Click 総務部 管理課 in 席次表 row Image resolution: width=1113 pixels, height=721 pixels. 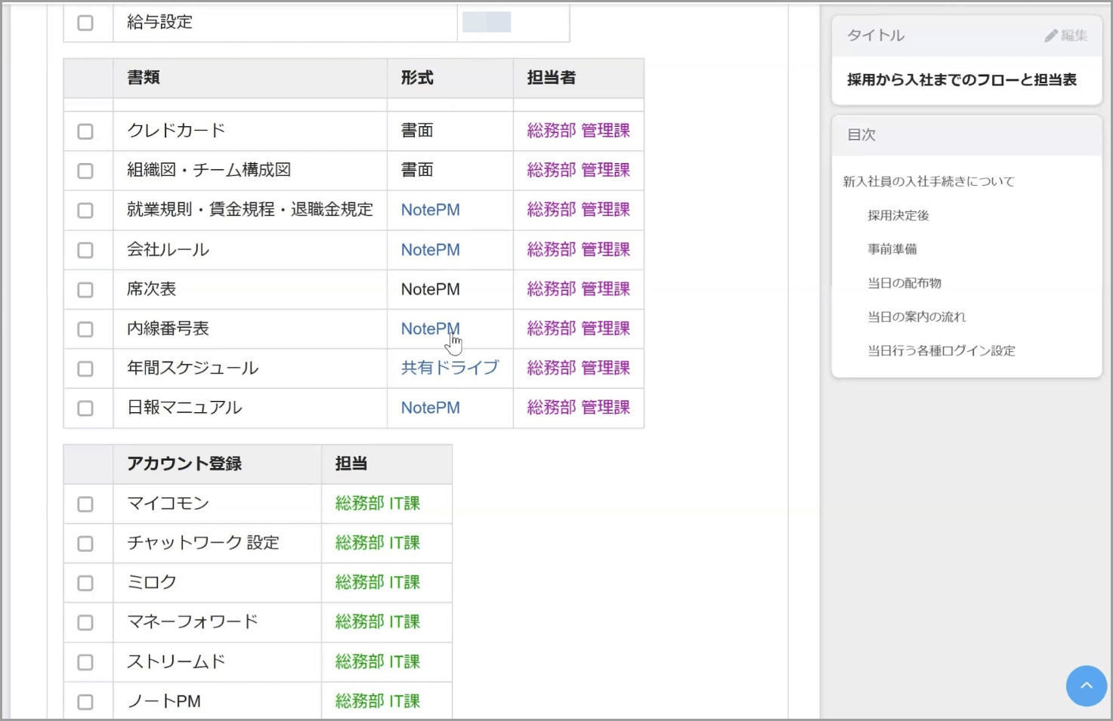tap(578, 289)
